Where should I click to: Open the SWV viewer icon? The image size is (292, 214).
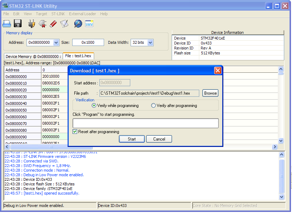tap(89, 24)
